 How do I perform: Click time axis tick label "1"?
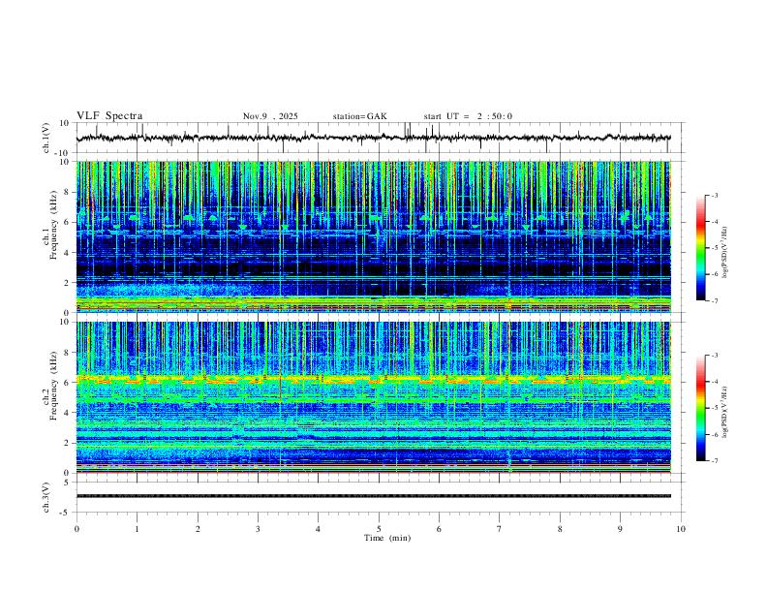click(138, 529)
